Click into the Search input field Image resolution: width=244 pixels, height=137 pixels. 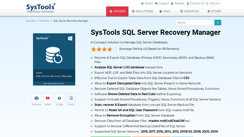pyautogui.click(x=195, y=23)
